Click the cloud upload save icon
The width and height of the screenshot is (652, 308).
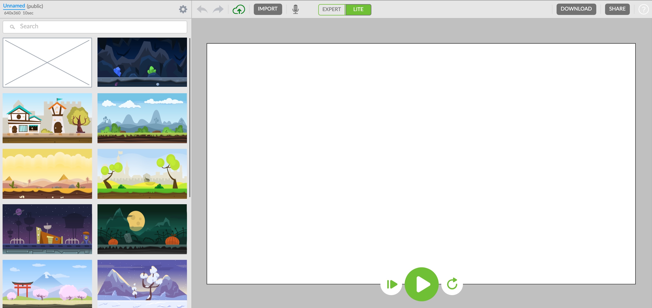point(239,10)
